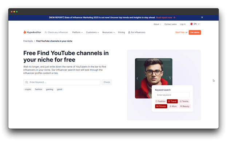Click the HypeAuditor flame logo
Viewport: 227px width, 141px height.
click(x=25, y=32)
